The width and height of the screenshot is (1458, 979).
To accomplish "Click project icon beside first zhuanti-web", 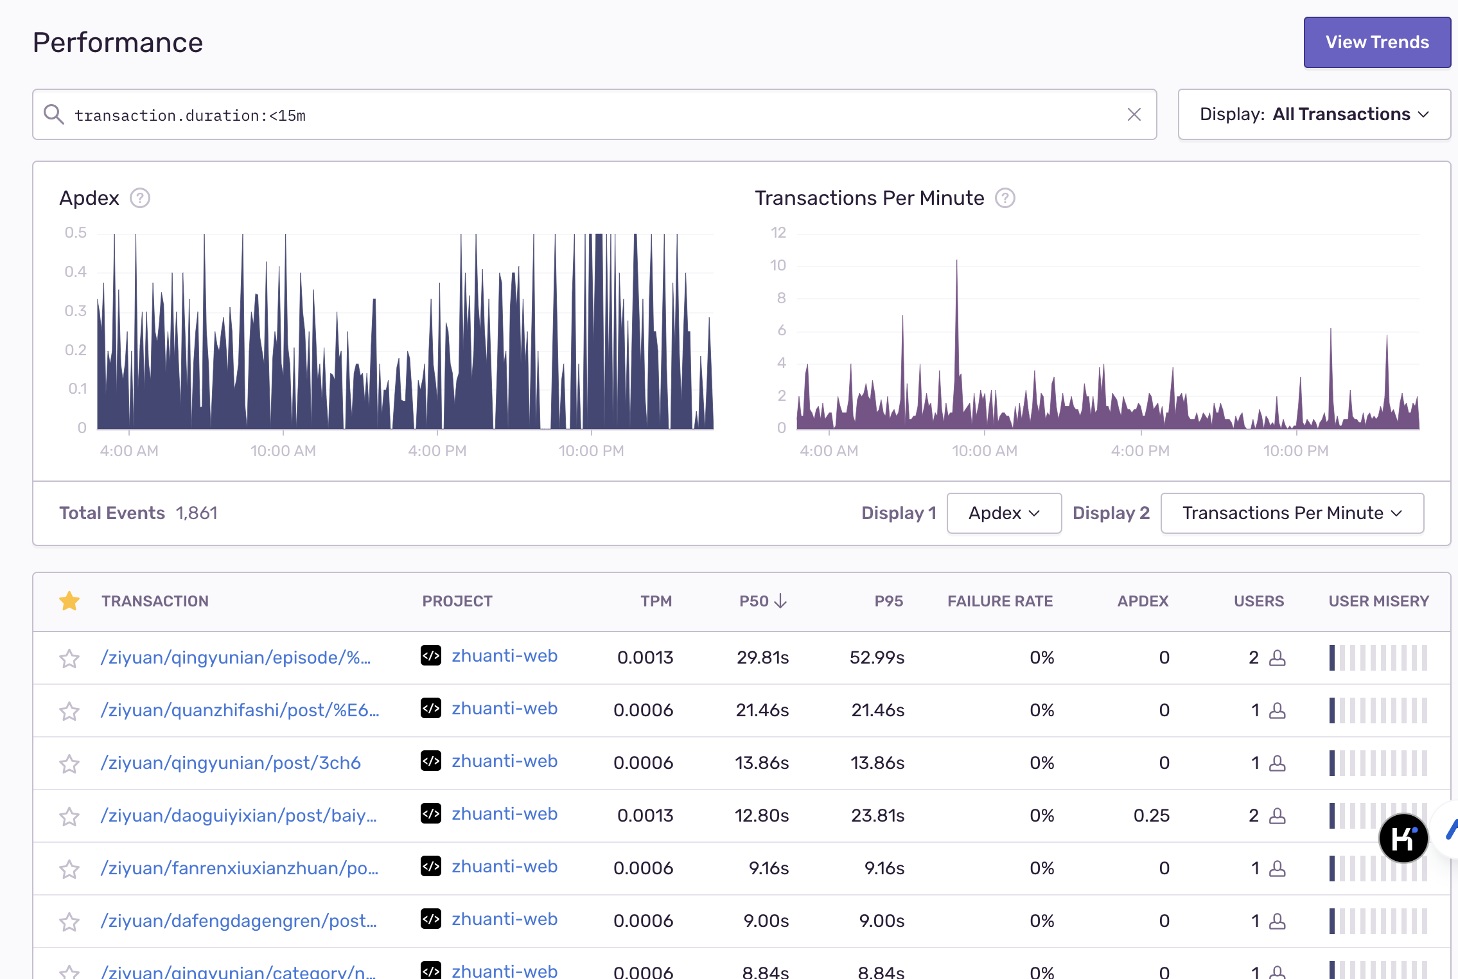I will (431, 656).
